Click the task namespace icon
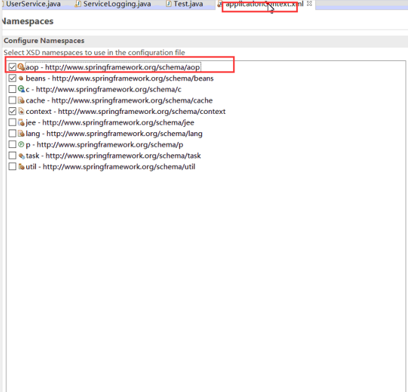Screen dimensions: 408x392 (x=22, y=156)
